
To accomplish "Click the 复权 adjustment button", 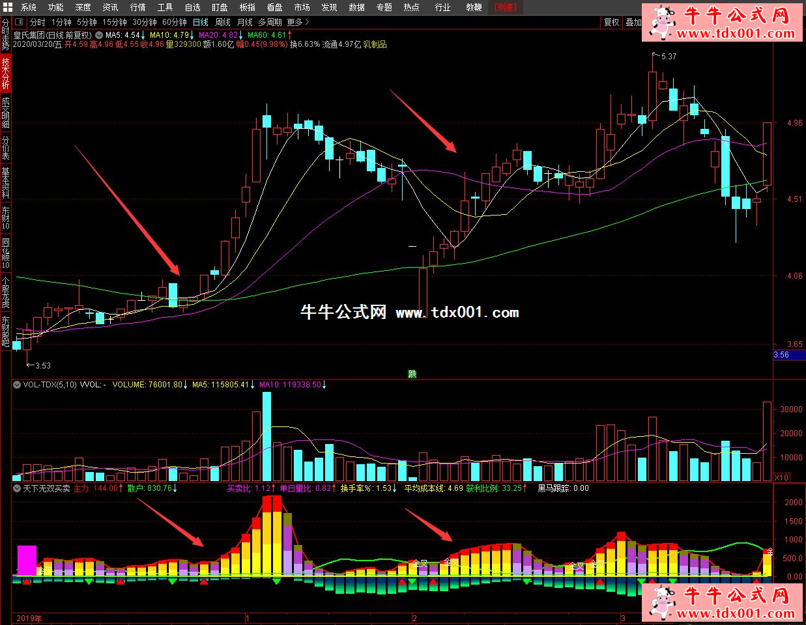I will [612, 22].
